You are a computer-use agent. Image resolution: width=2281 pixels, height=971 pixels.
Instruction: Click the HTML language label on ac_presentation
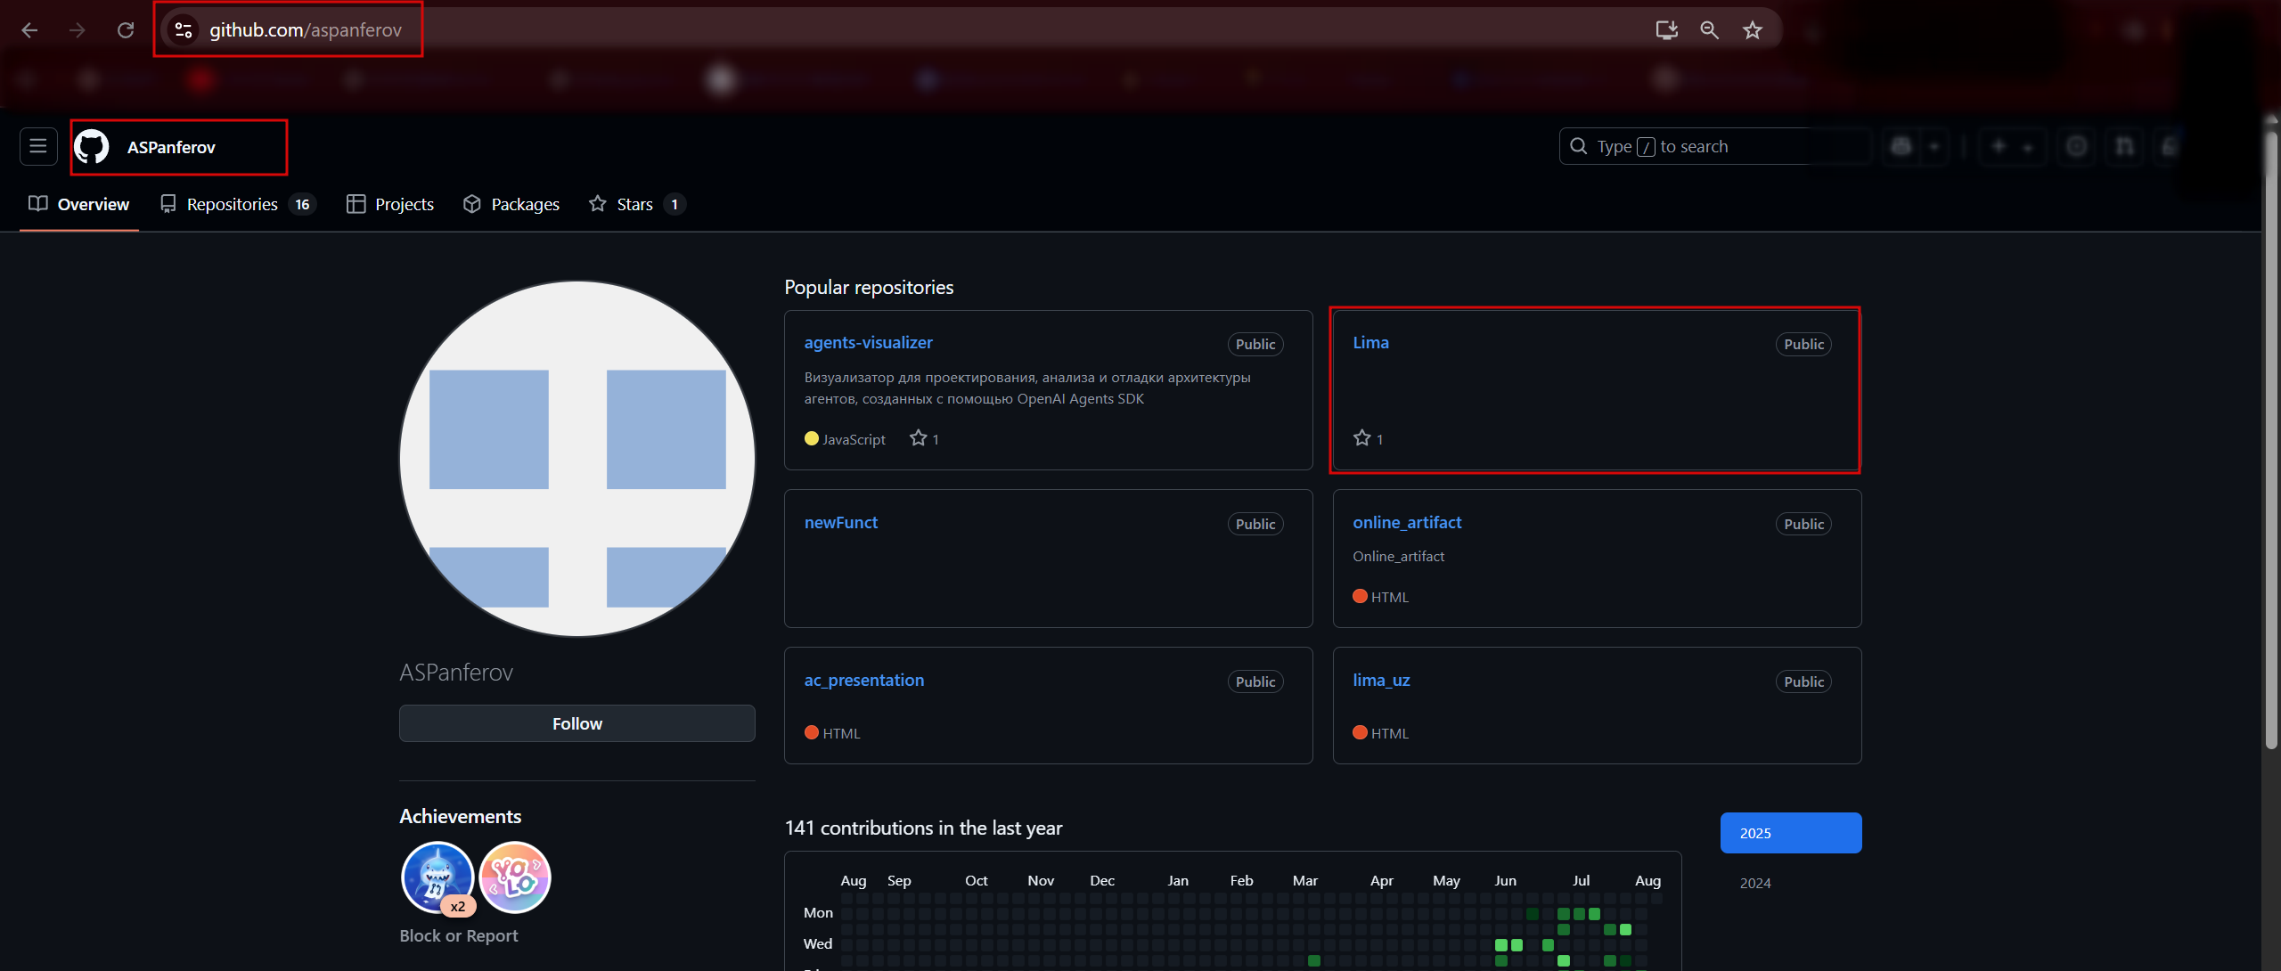(x=841, y=733)
